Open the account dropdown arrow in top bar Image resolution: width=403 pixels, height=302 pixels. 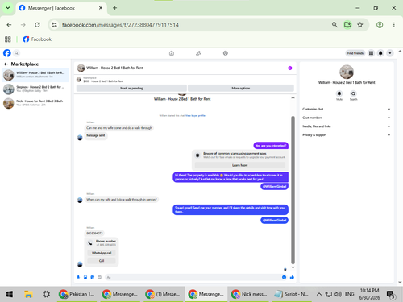tap(390, 53)
